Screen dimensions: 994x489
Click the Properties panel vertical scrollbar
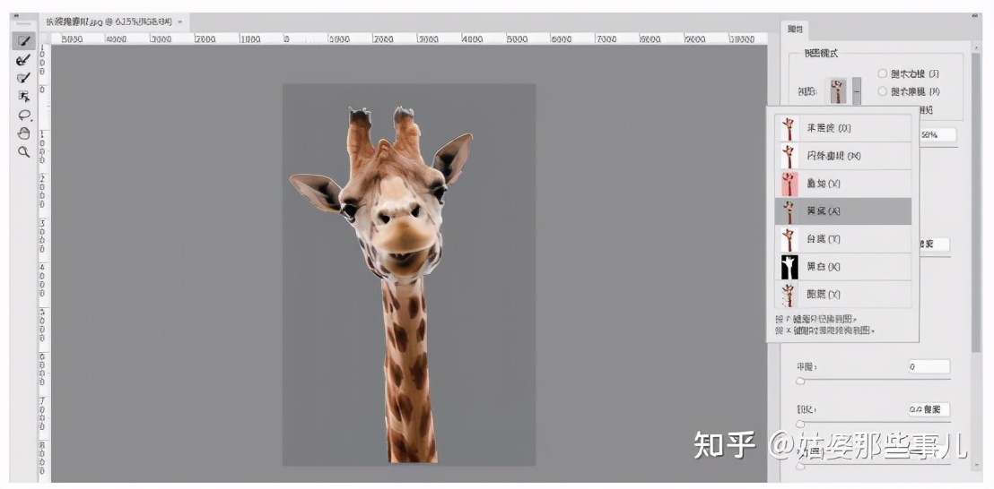click(976, 203)
